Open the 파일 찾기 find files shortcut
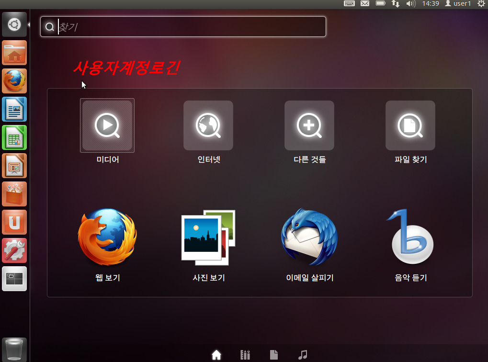The height and width of the screenshot is (362, 488). tap(410, 125)
